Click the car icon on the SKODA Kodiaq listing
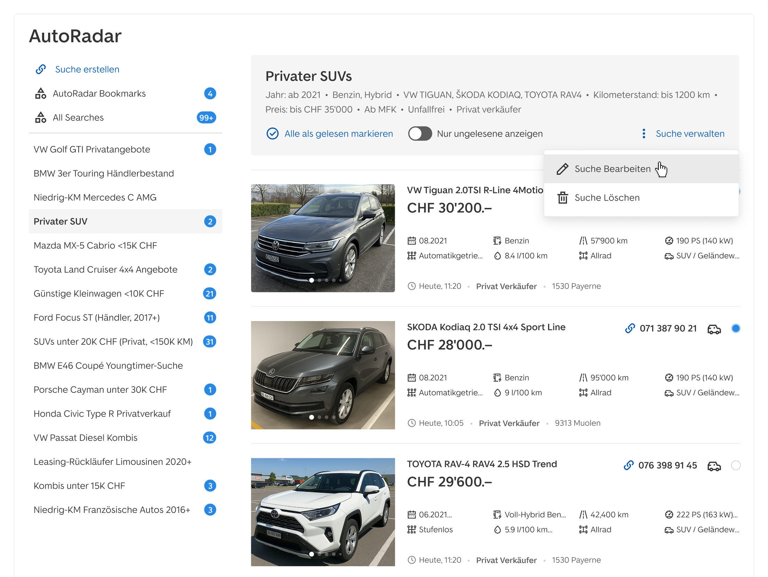The height and width of the screenshot is (577, 768). click(x=714, y=329)
